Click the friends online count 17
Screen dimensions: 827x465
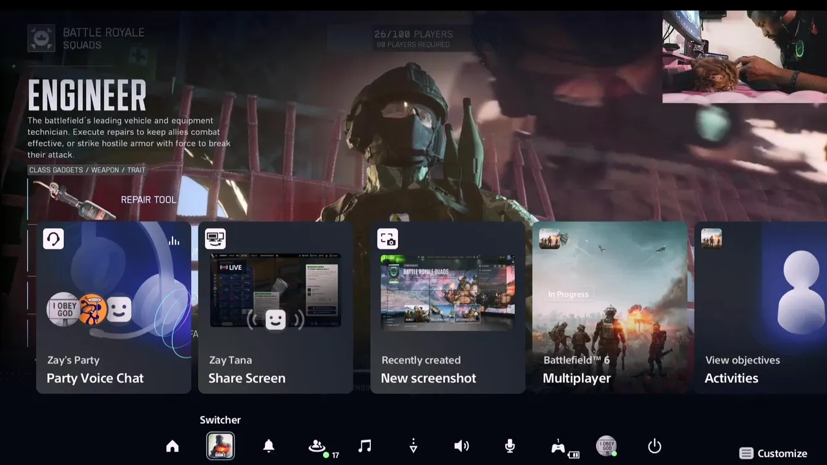pos(335,455)
